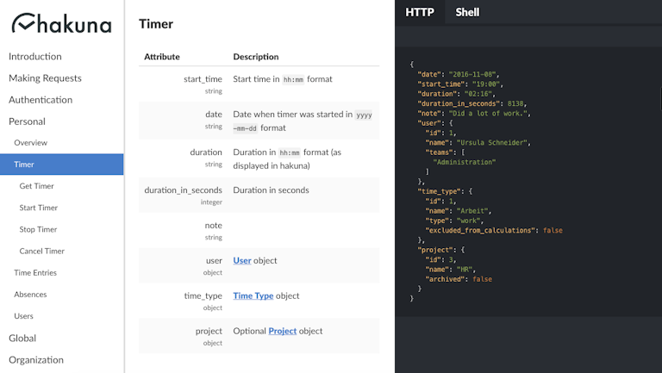Switch to the Shell tab
Screen dimensions: 662x373
(467, 12)
